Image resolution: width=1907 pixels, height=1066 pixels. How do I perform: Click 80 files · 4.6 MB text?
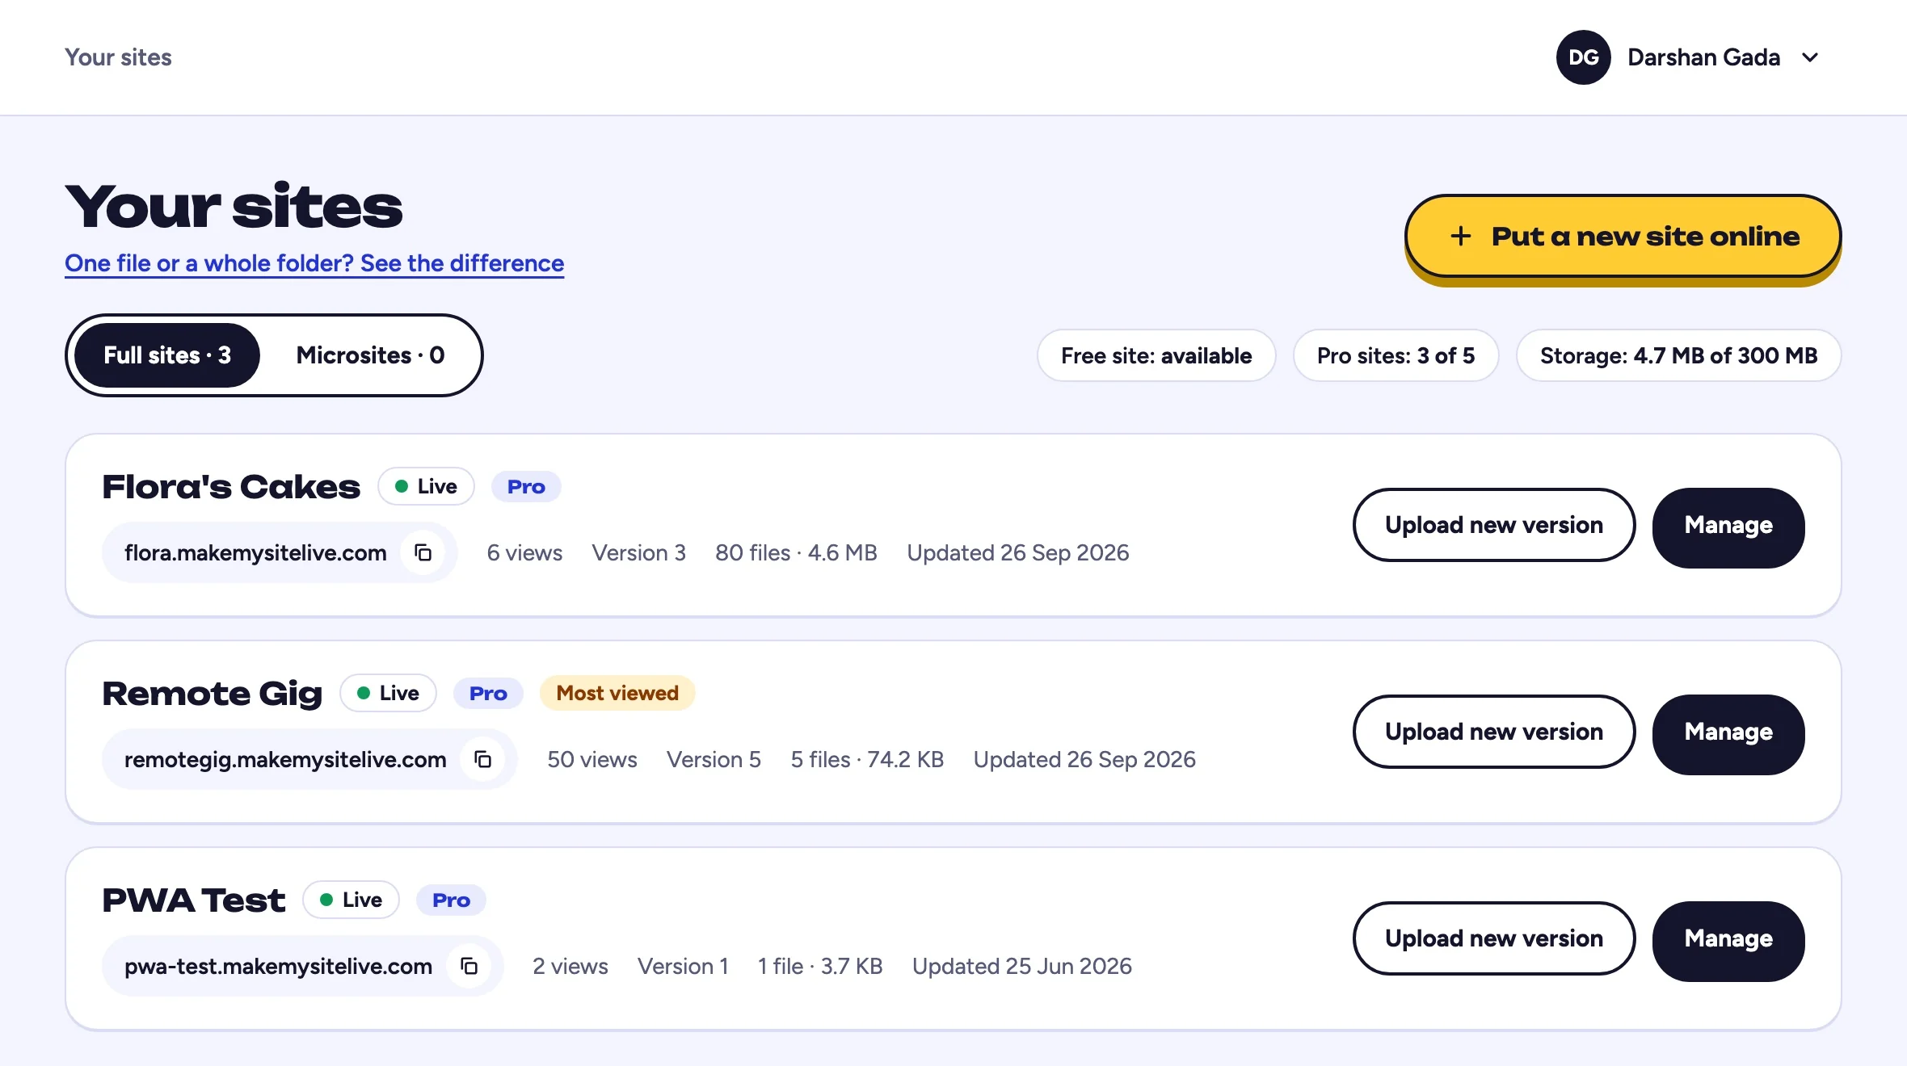tap(796, 552)
